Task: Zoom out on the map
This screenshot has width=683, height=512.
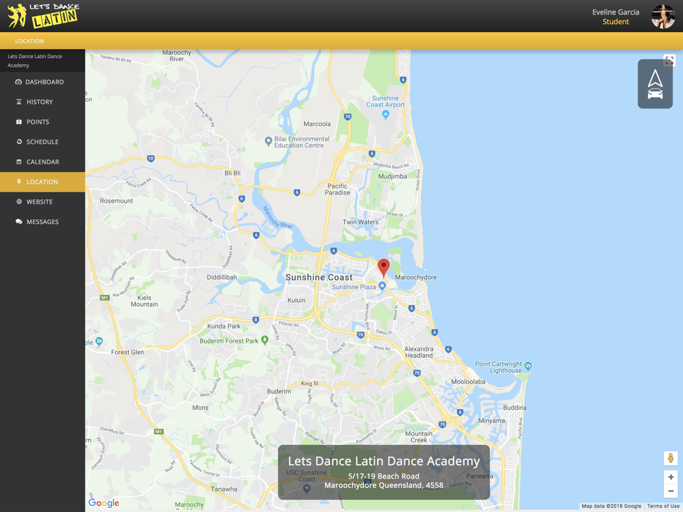Action: click(x=671, y=491)
